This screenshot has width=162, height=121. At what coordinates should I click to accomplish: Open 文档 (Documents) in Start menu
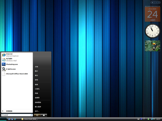pyautogui.click(x=42, y=67)
